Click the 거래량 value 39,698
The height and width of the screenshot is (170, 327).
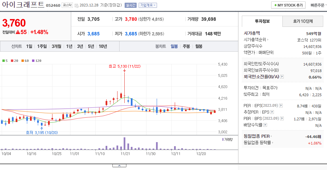tap(208, 19)
